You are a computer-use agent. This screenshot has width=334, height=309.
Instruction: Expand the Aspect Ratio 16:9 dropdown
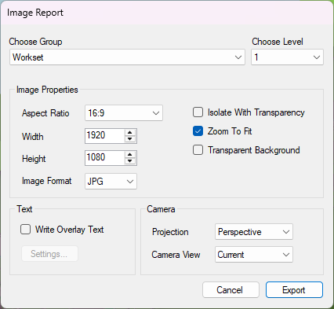124,113
